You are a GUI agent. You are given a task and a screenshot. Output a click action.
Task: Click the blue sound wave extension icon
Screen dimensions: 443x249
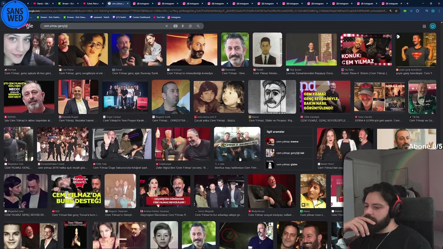point(411,11)
